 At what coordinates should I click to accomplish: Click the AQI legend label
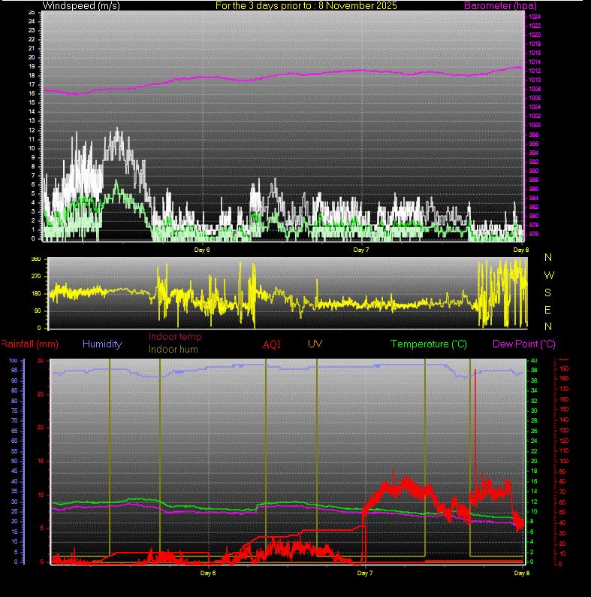coord(271,344)
